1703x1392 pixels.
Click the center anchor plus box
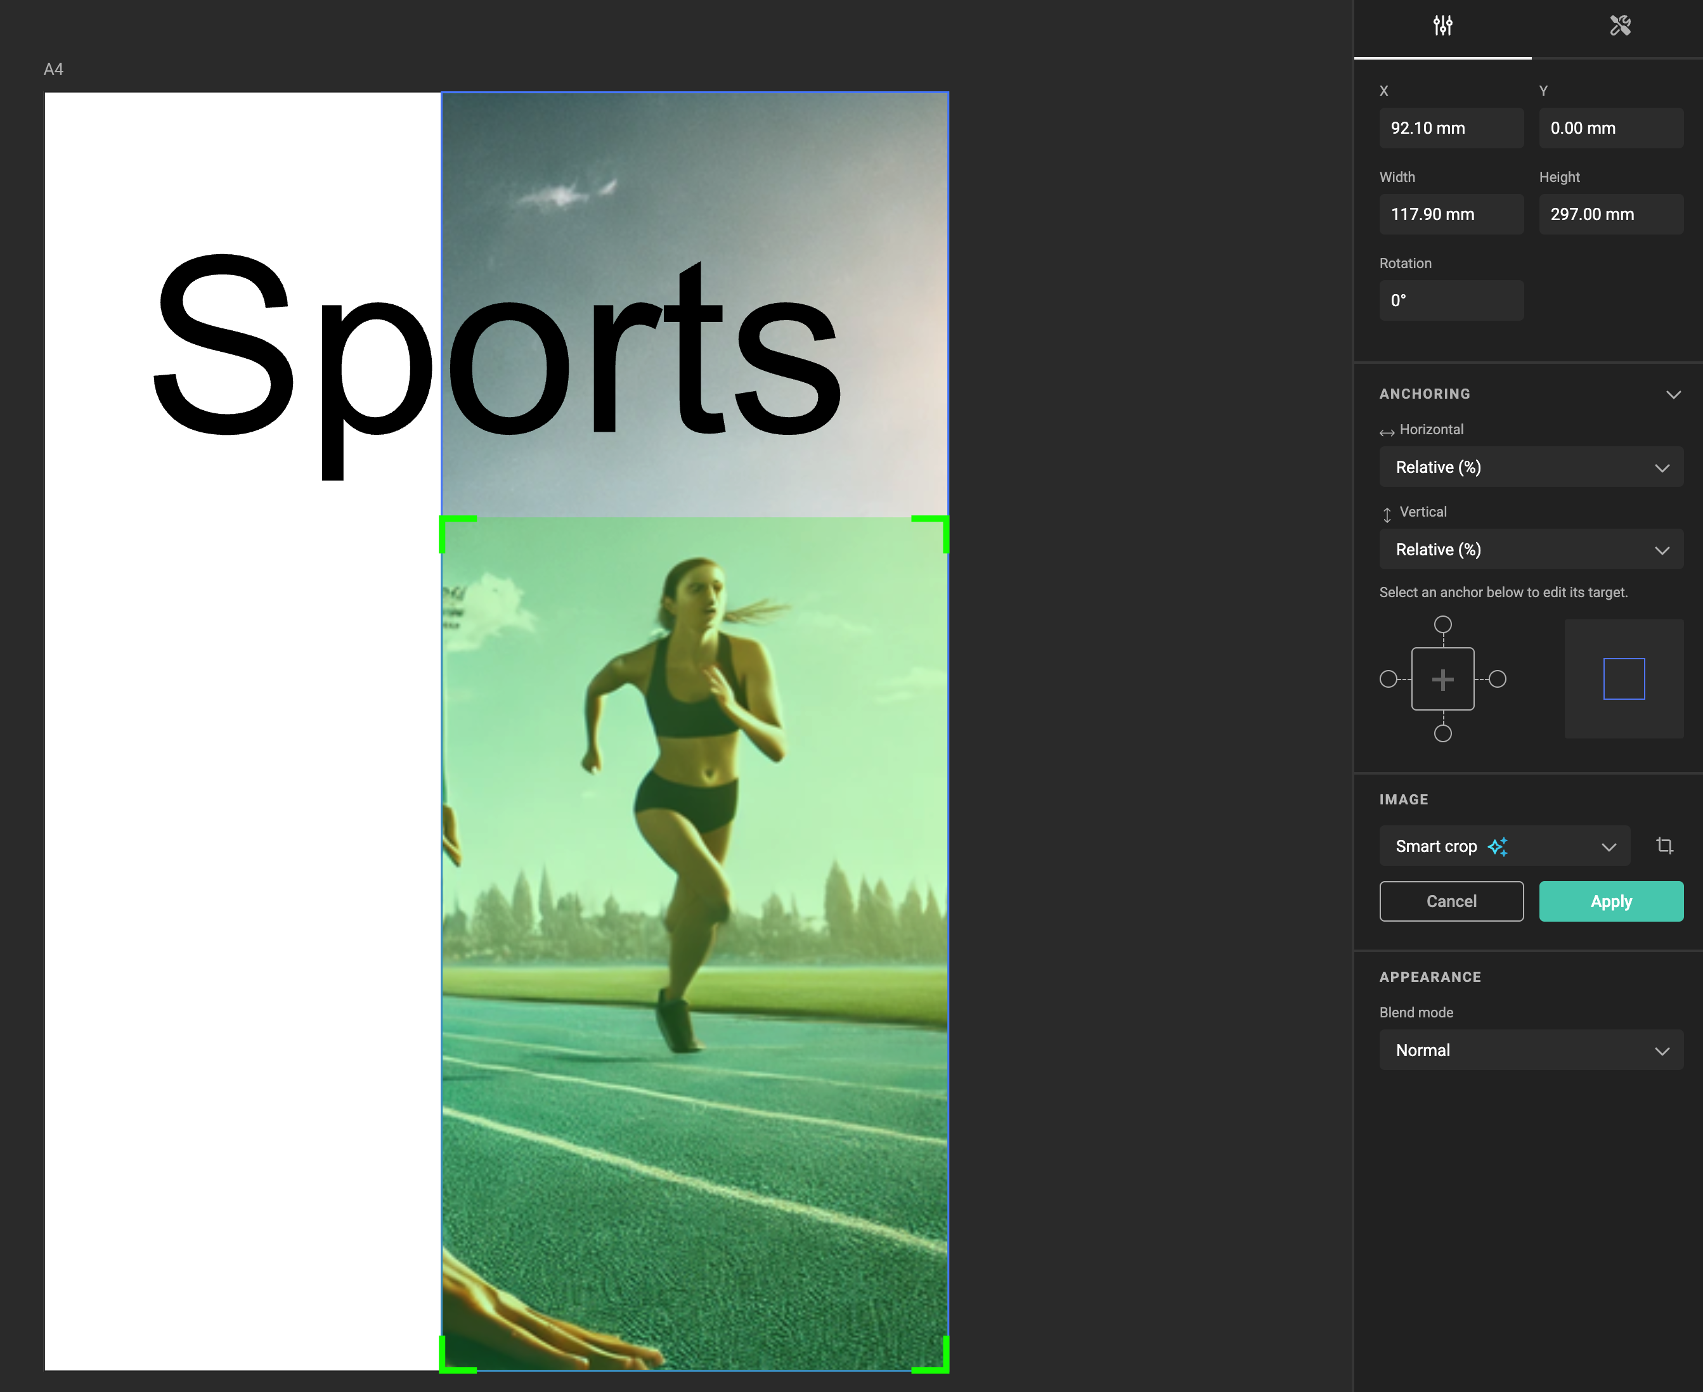click(1442, 679)
